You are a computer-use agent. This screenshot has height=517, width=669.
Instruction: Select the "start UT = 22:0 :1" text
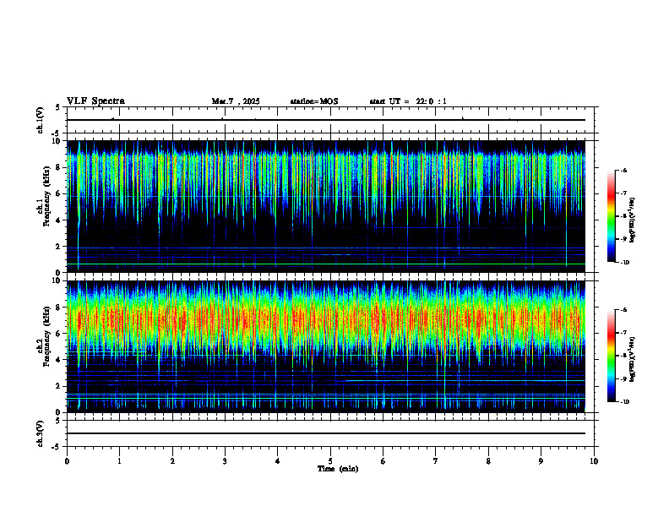pos(408,101)
